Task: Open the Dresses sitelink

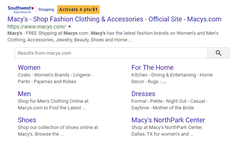Action: click(143, 94)
